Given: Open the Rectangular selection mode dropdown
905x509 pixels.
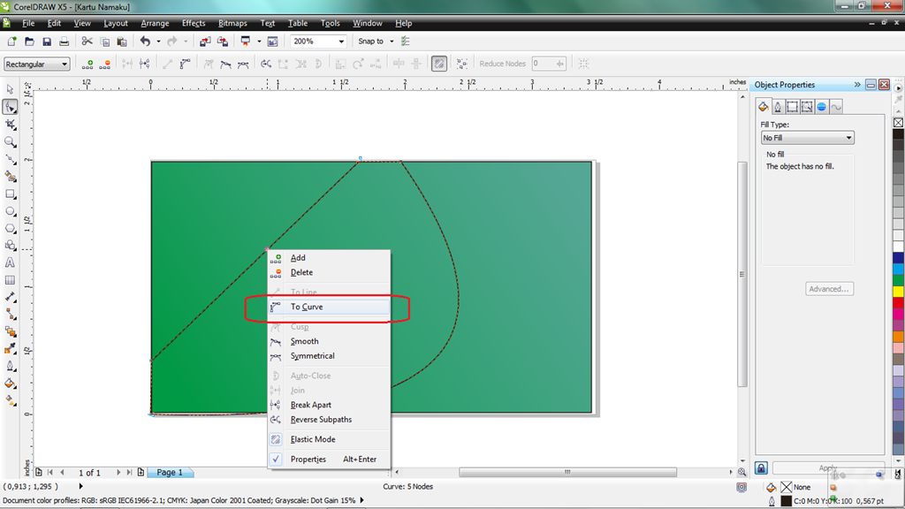Looking at the screenshot, I should pyautogui.click(x=37, y=64).
